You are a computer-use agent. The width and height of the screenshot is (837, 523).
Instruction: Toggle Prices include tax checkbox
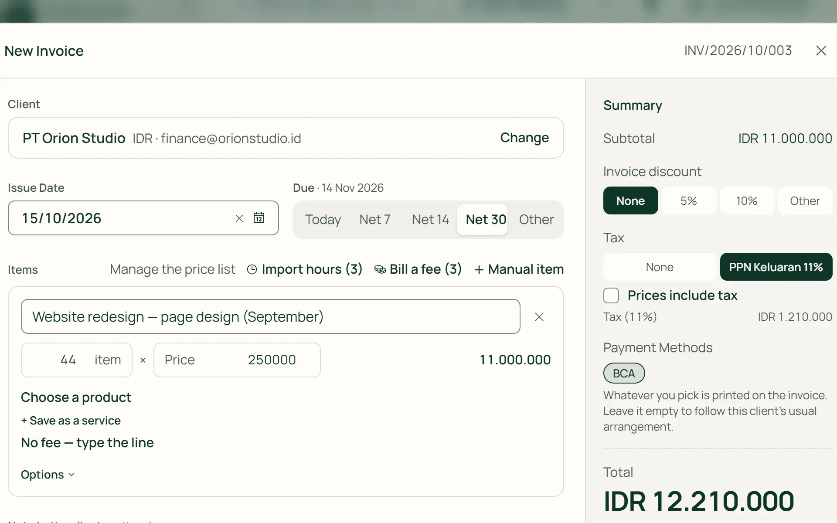(611, 295)
